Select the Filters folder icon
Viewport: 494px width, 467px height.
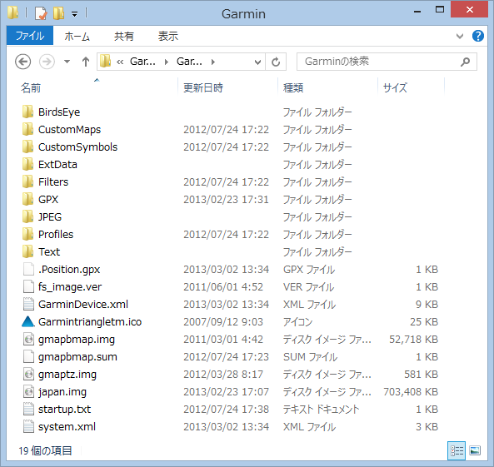[28, 181]
